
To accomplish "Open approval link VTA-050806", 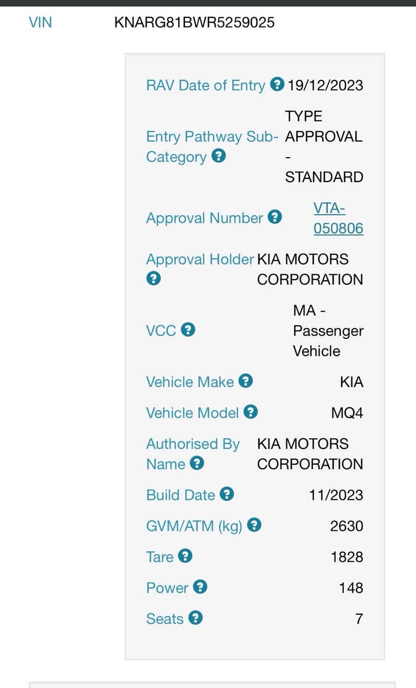I will coord(339,218).
